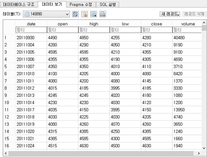The height and width of the screenshot is (157, 207).
Task: Clear all filters icon
Action: click(84, 14)
